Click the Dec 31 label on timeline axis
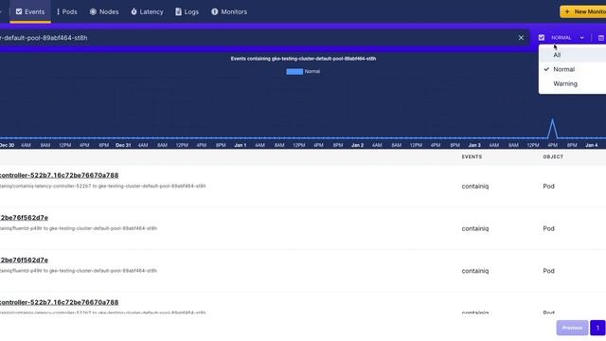Screen dimensions: 606x341 tap(123, 145)
